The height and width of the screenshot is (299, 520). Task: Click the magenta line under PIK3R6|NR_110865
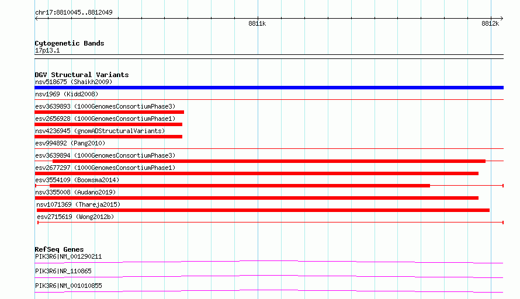269,276
